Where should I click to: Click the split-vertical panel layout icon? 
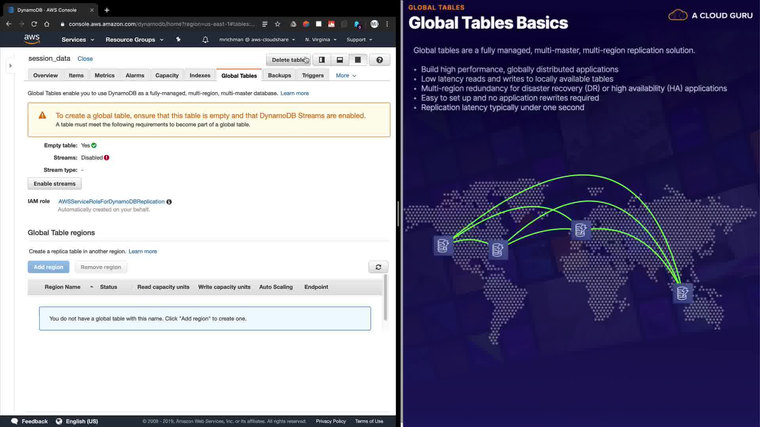(322, 60)
